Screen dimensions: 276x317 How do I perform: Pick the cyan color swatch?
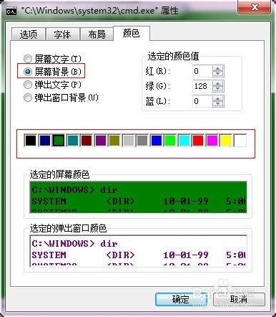pyautogui.click(x=184, y=141)
